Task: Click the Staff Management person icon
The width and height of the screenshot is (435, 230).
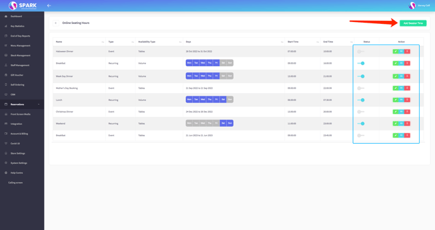Action: click(6, 66)
